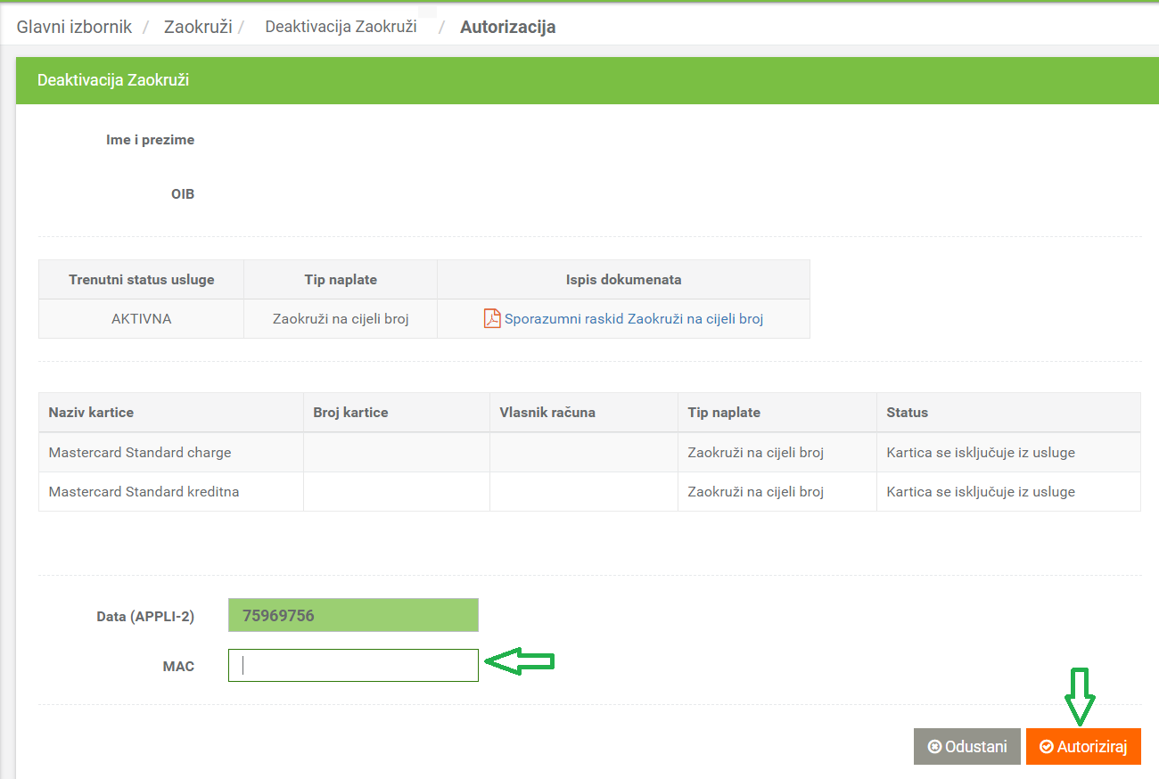Open the Glavni izbornik breadcrumb
Screen dimensions: 1159x779
point(74,27)
